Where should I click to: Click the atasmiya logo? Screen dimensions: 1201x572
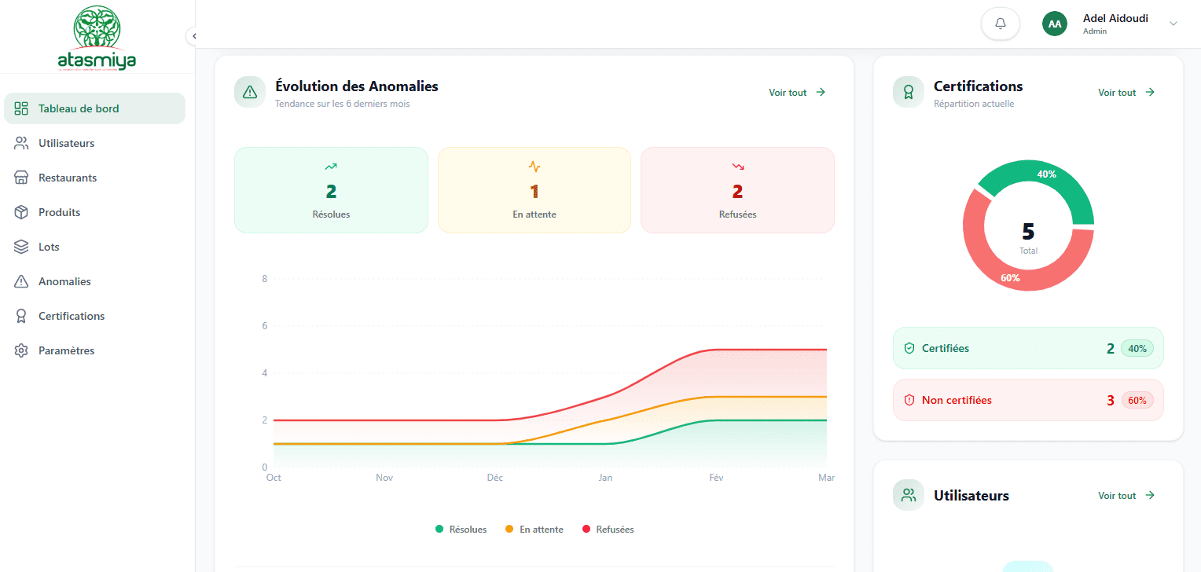(x=97, y=38)
